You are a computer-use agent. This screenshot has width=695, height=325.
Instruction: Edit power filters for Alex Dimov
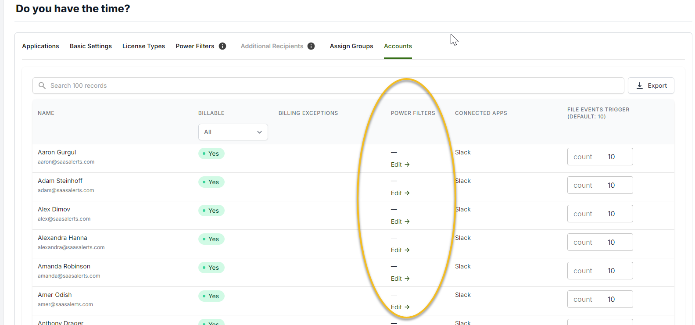point(400,221)
